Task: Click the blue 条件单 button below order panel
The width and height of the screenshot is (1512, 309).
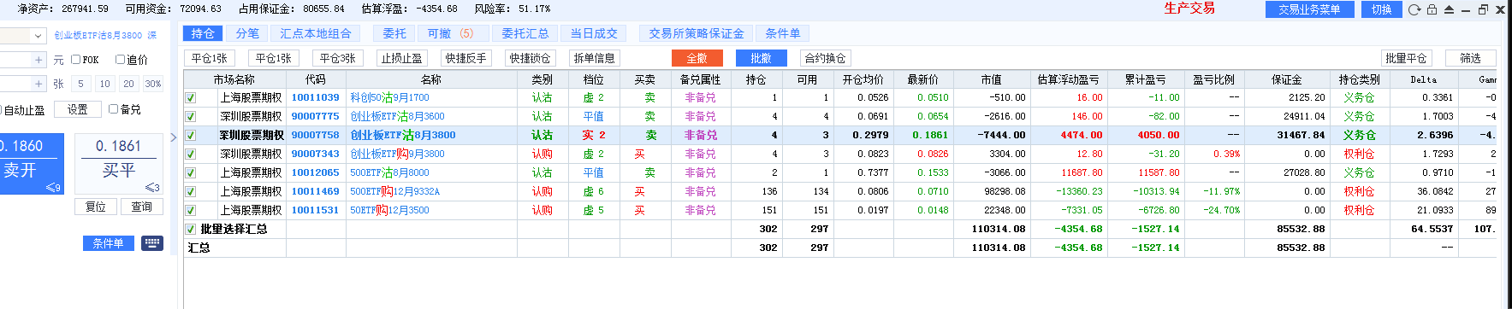Action: [108, 243]
